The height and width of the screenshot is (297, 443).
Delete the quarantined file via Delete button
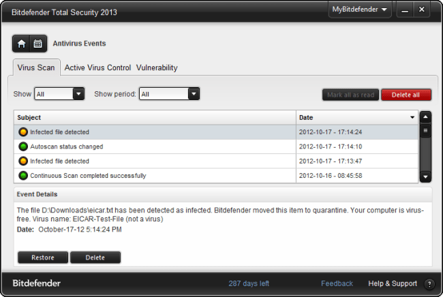(x=95, y=257)
